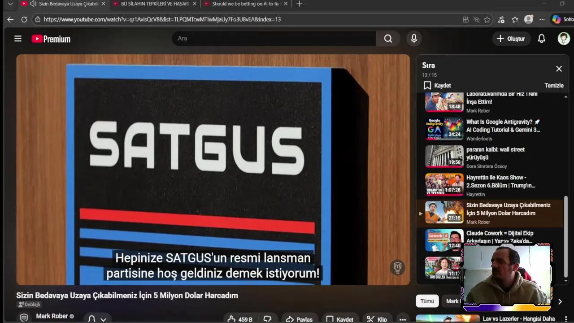The image size is (574, 323).
Task: Close the Sıra queue panel
Action: (x=559, y=69)
